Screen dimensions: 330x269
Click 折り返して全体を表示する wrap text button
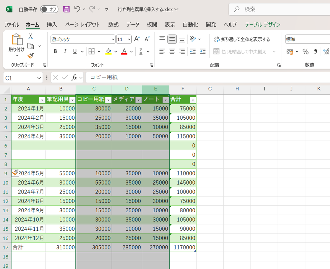coord(242,39)
